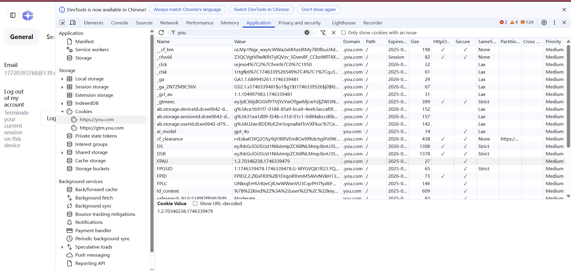Enable 'Only show cookies with an issue'
This screenshot has width=571, height=270.
tap(343, 33)
